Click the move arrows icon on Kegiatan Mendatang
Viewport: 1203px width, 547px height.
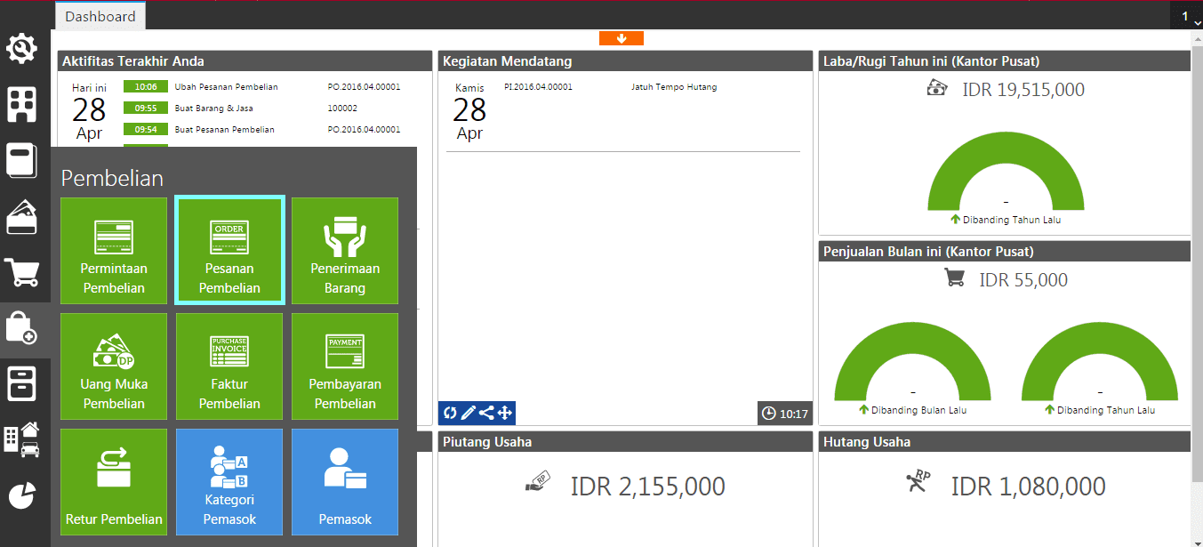tap(503, 412)
